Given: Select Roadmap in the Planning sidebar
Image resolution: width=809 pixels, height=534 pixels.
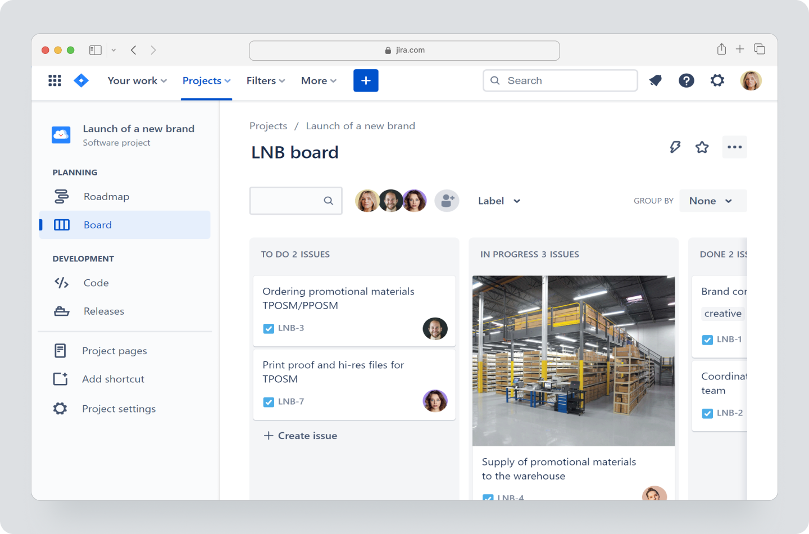Looking at the screenshot, I should coord(106,196).
